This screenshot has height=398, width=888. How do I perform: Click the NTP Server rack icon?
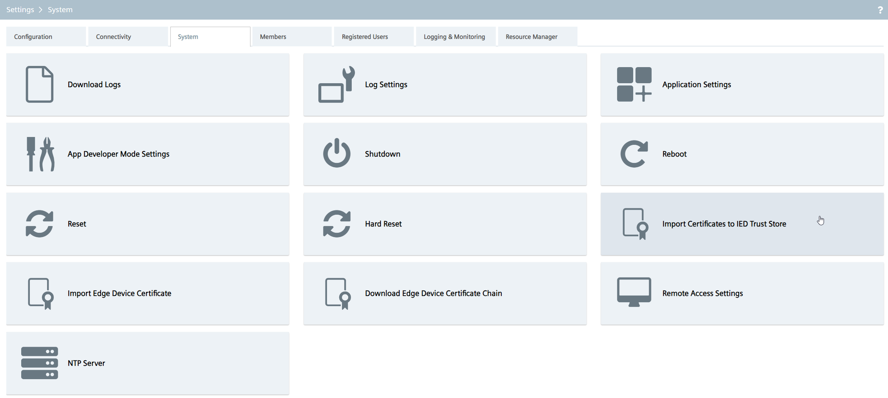39,363
